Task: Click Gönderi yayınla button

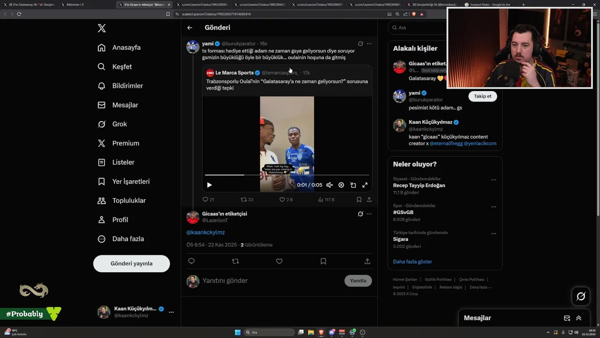Action: [131, 263]
